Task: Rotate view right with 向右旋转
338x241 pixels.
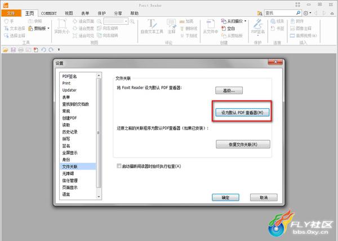Action: 108,35
